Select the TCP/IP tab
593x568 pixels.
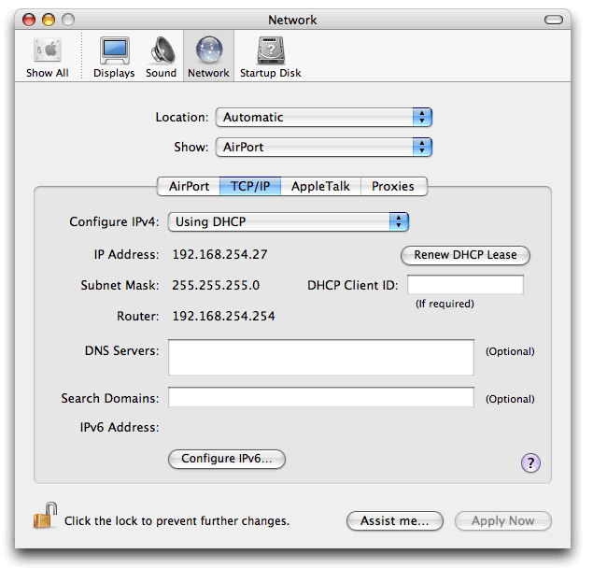tap(249, 186)
